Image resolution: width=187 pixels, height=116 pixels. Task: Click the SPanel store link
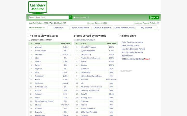click(x=83, y=62)
